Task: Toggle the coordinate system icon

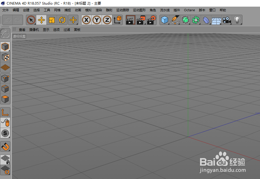Action: click(117, 20)
